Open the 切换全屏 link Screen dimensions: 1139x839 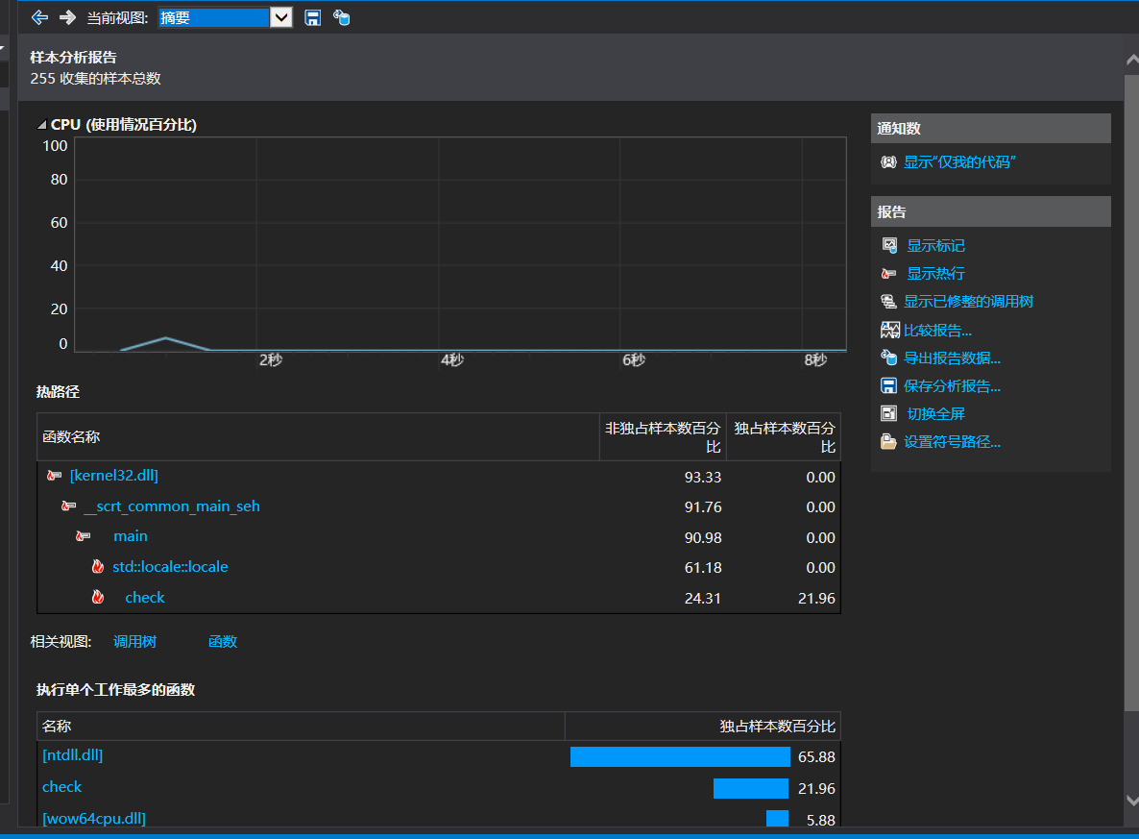tap(935, 413)
